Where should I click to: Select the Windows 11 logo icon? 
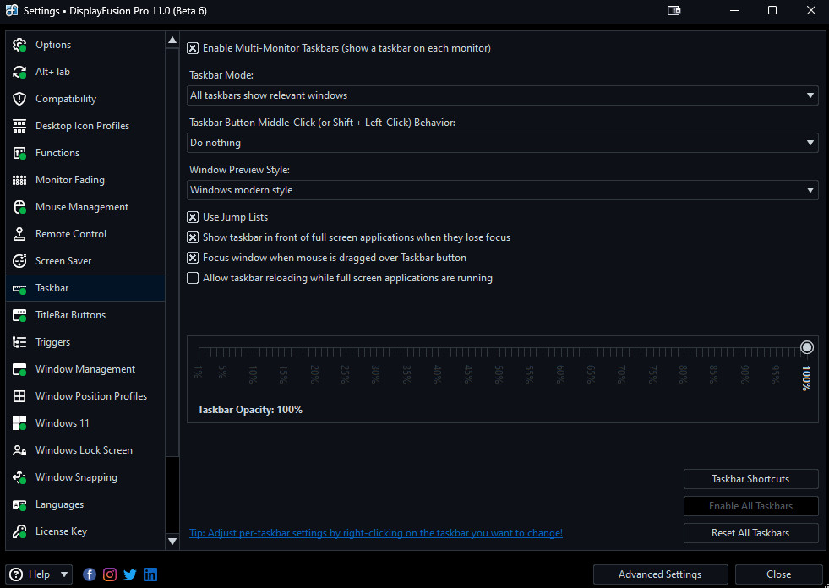tap(19, 423)
